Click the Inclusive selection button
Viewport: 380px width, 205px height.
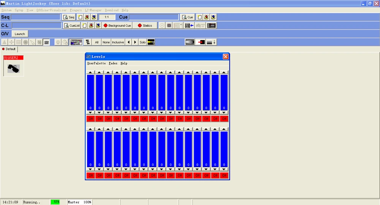tap(118, 42)
